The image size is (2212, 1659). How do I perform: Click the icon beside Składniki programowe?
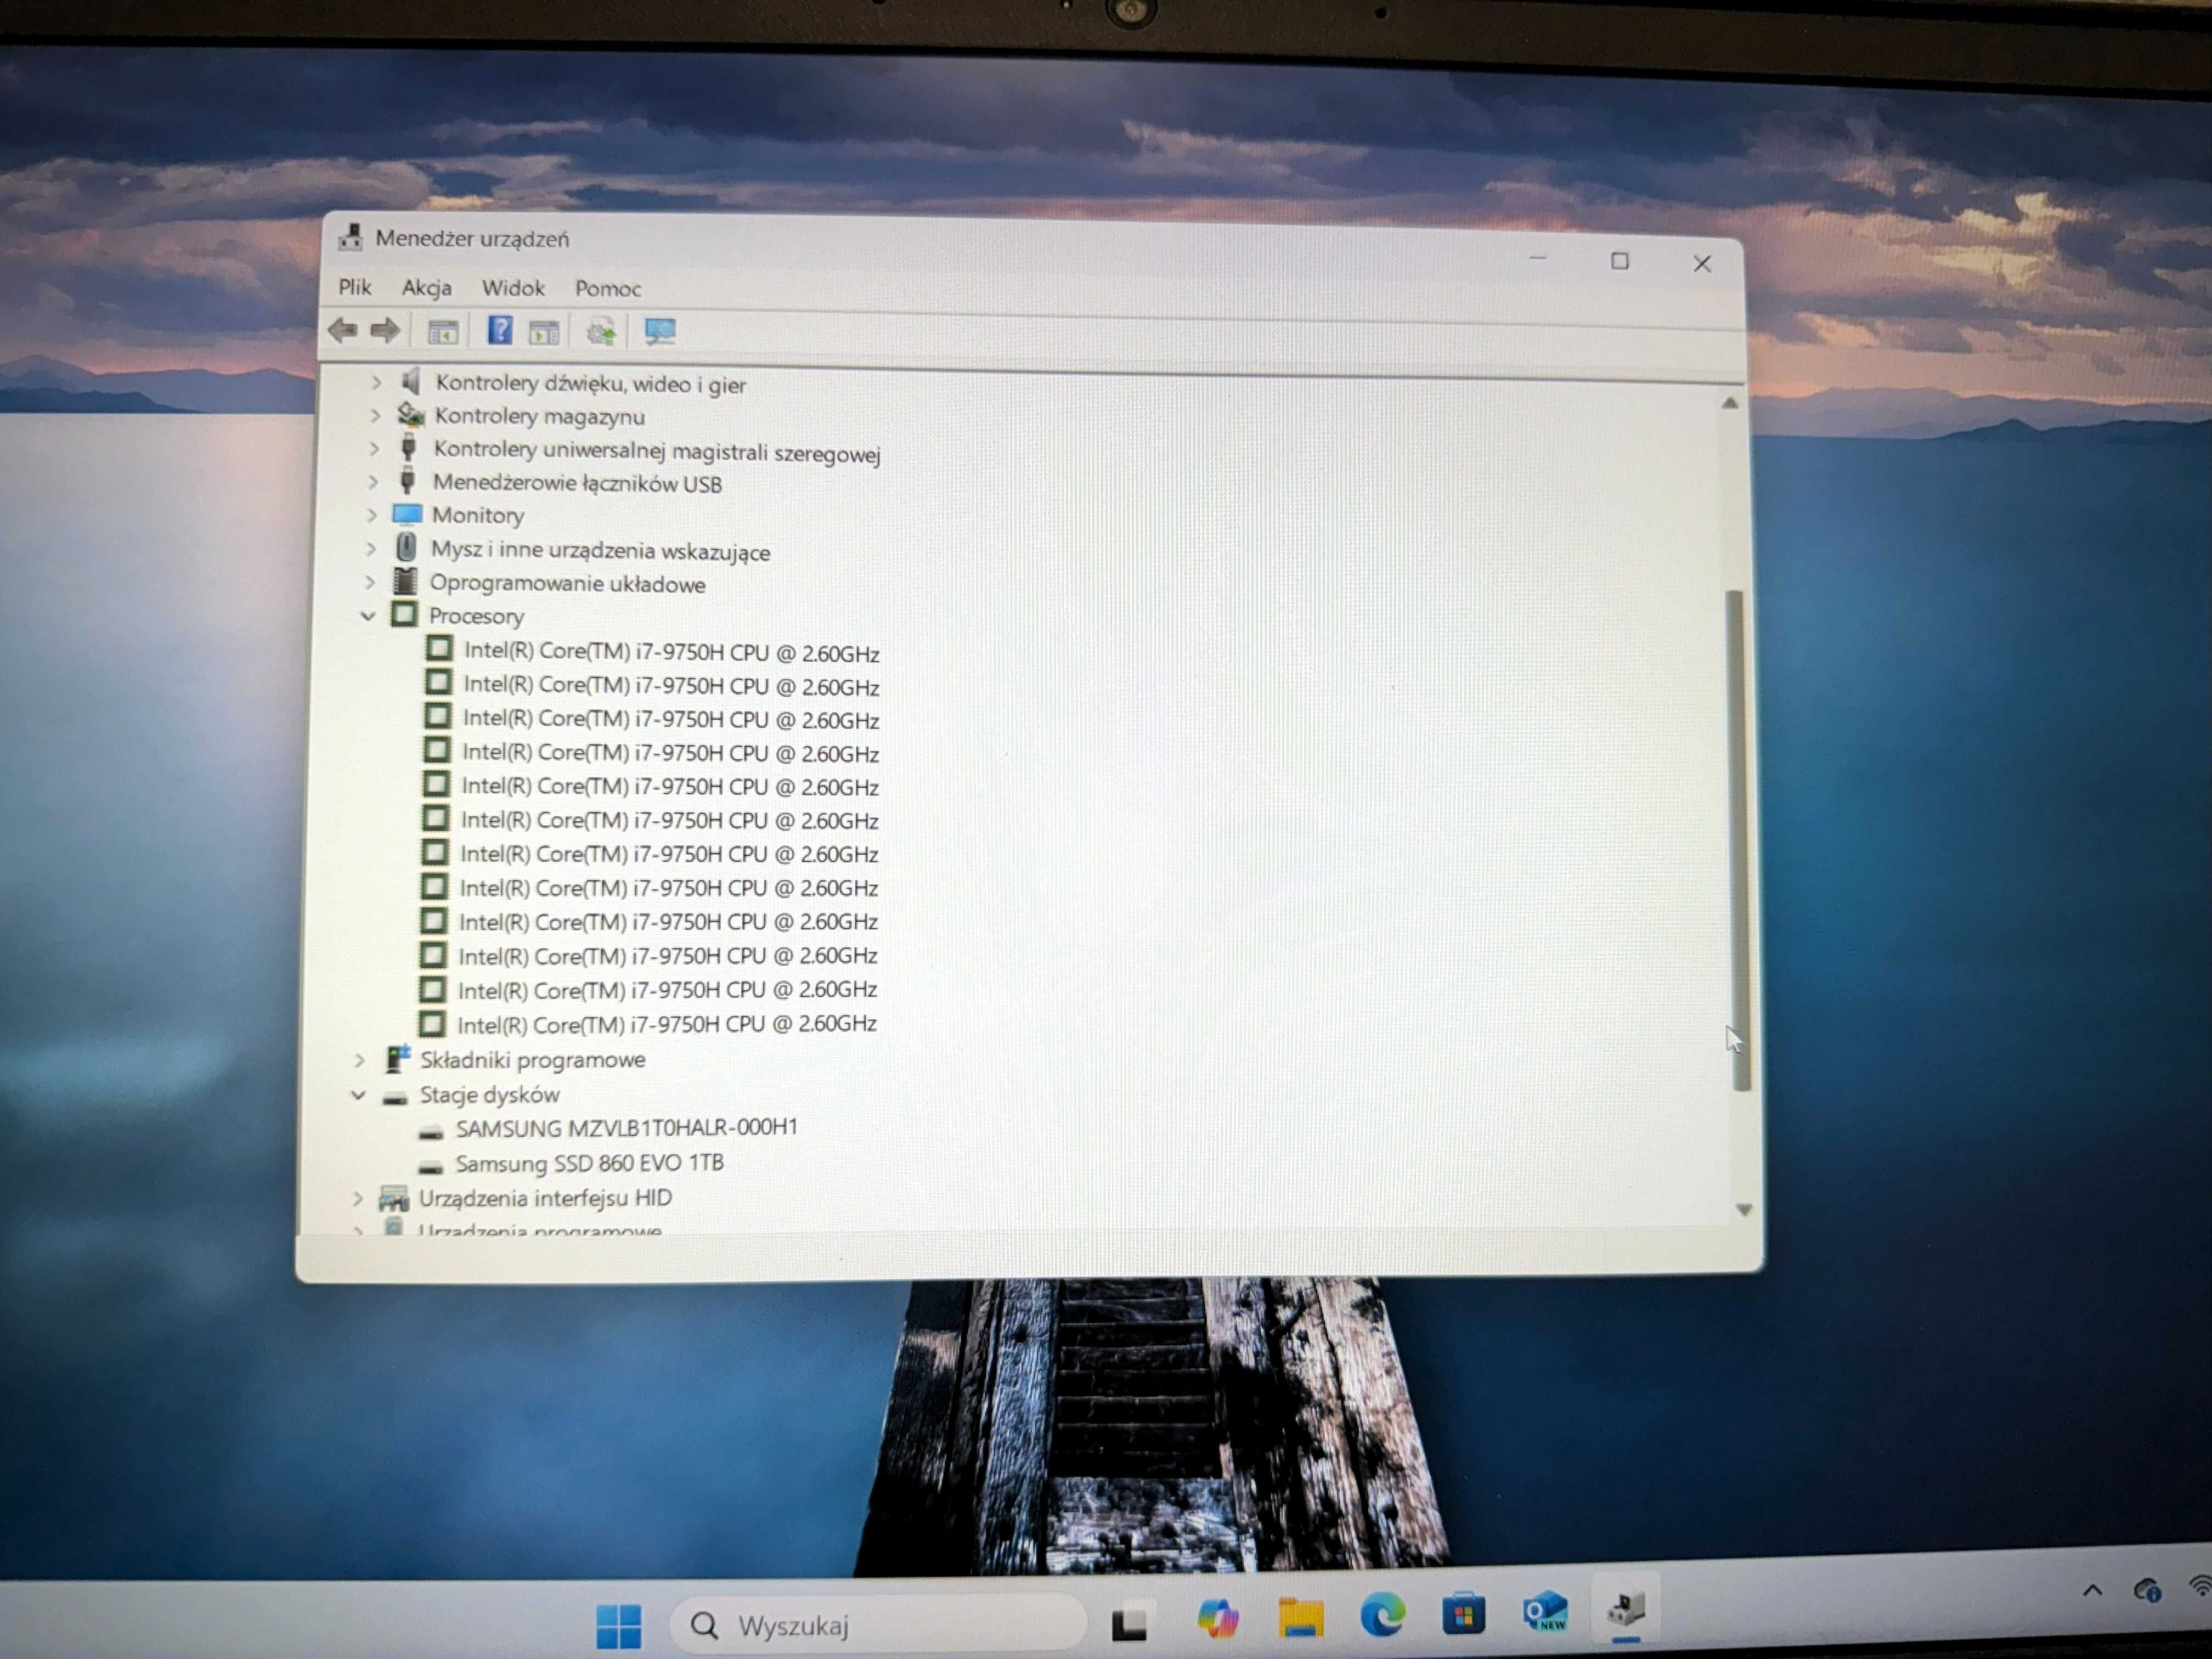398,1058
